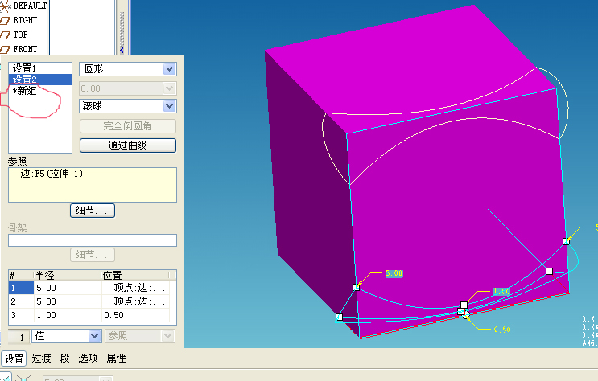The width and height of the screenshot is (598, 381).
Task: Select radius row number 2 in the table
Action: click(x=21, y=301)
